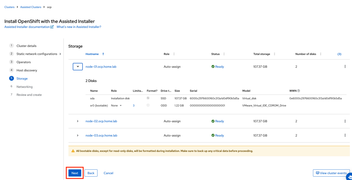Go to Operators wizard step
The width and height of the screenshot is (352, 180).
(x=23, y=62)
